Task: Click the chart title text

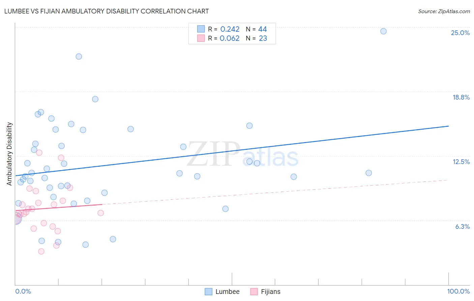Action: coord(107,11)
